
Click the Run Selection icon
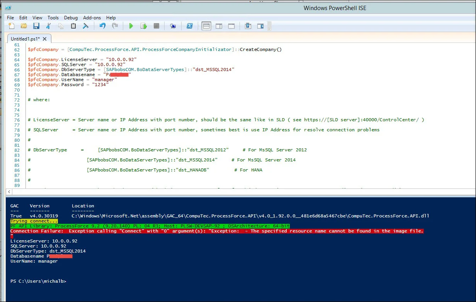(144, 26)
